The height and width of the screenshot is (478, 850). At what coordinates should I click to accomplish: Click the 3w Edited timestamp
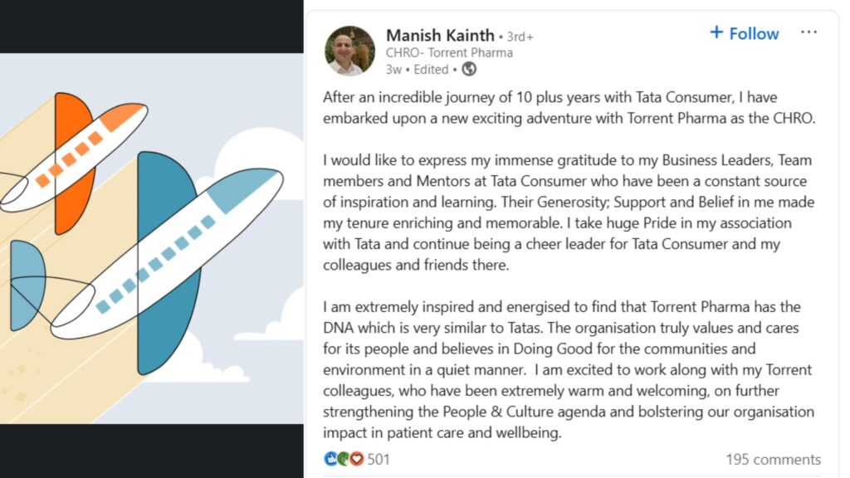(417, 70)
